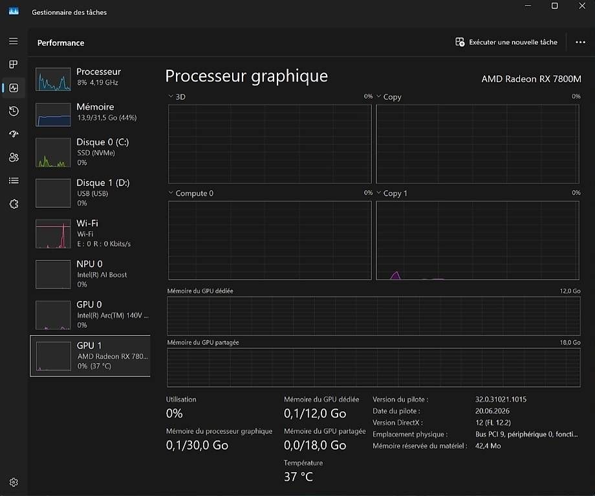Click the Mémoire du GPU dédiée graph
This screenshot has width=595, height=496.
click(373, 316)
